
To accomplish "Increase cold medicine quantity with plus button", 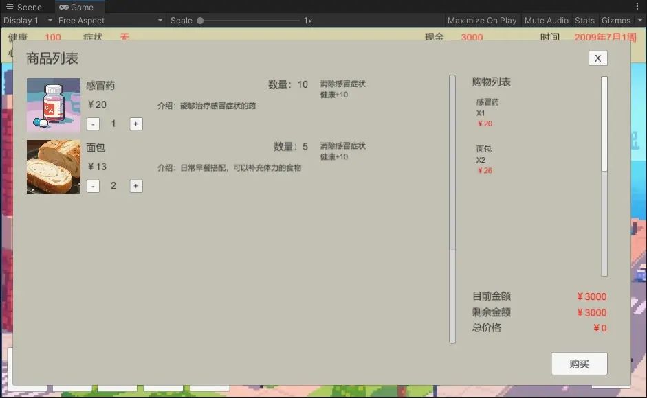I will 136,124.
